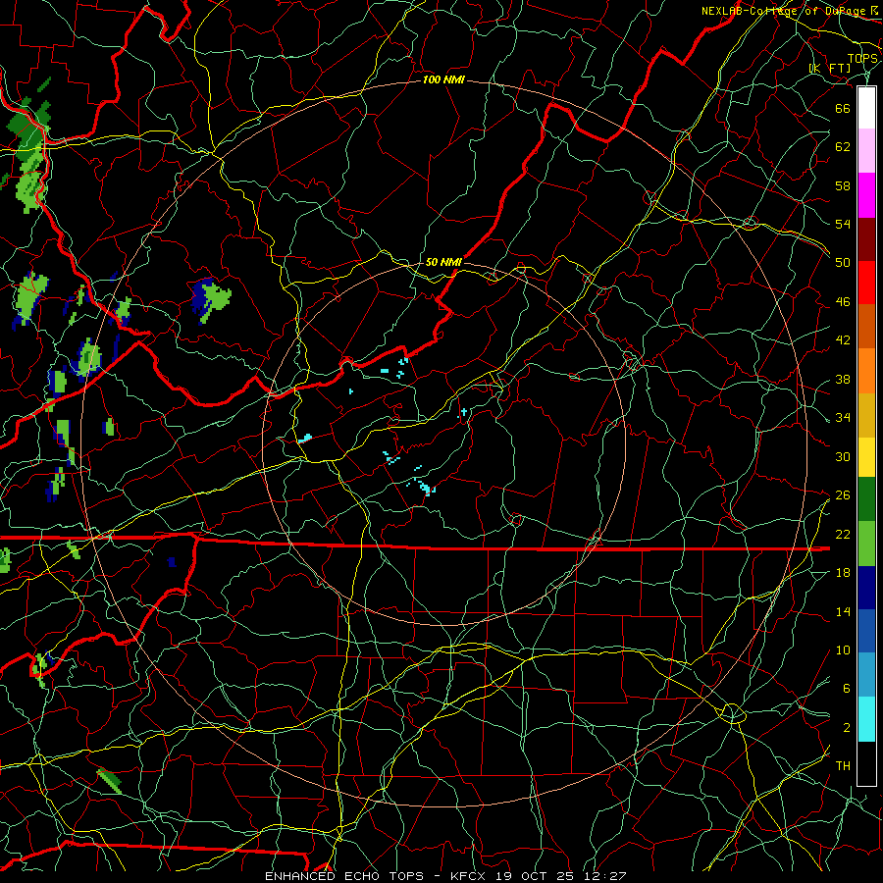This screenshot has height=883, width=883.
Task: Pick the yellow legend color band
Action: click(x=866, y=457)
